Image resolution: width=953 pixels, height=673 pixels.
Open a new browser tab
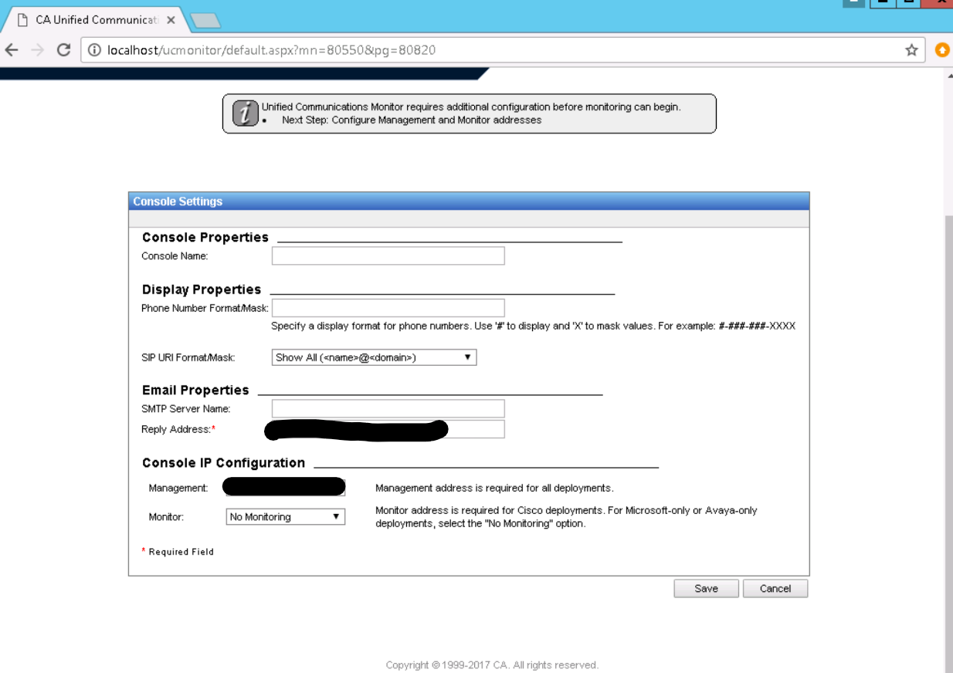[x=205, y=21]
